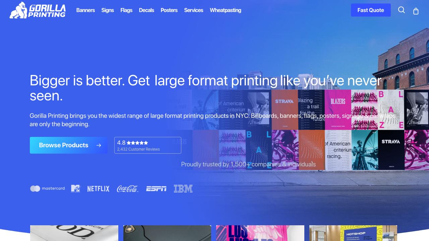This screenshot has height=241, width=429.
Task: Open the Banners menu item
Action: (85, 10)
